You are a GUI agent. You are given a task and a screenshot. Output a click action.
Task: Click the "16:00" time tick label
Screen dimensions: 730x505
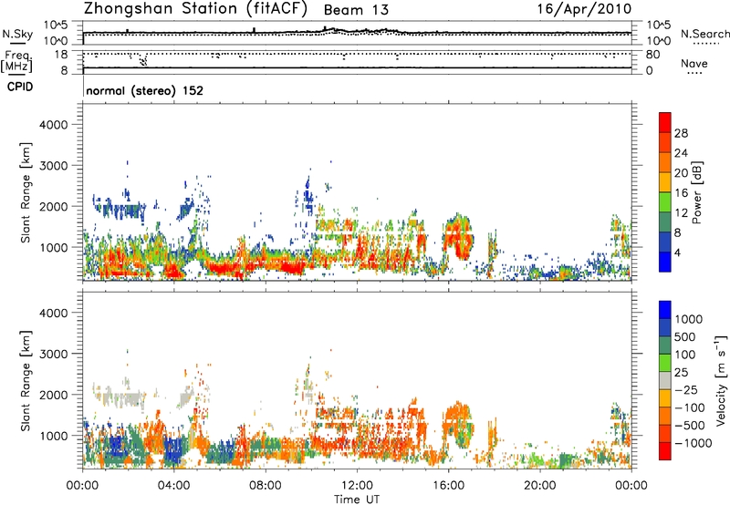tap(448, 486)
